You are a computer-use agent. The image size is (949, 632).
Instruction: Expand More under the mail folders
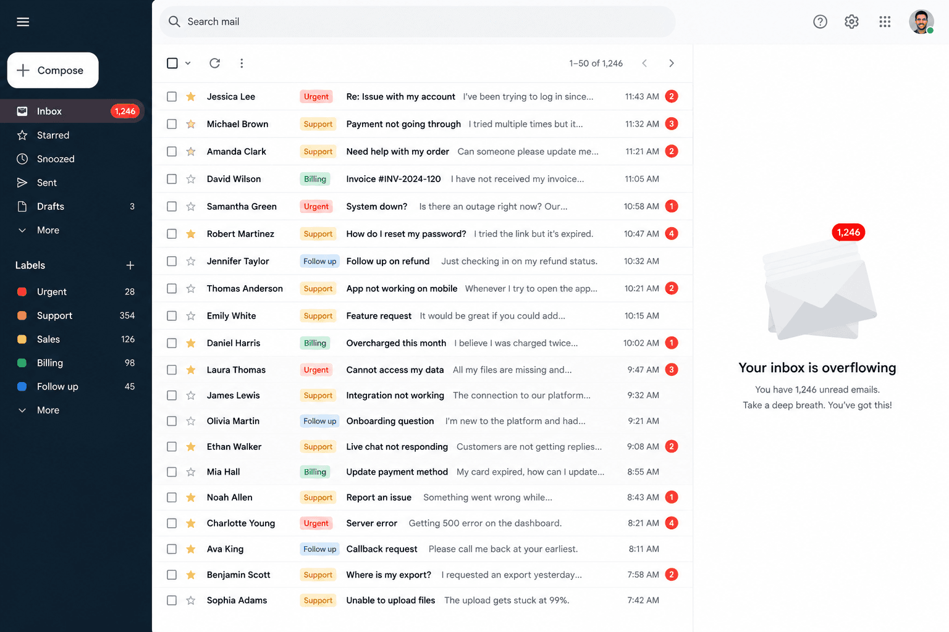[48, 230]
